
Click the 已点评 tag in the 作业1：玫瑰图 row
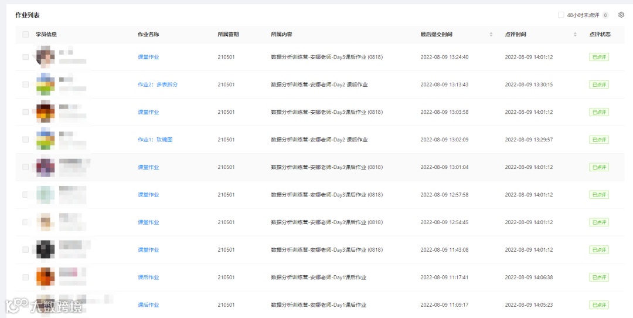click(x=598, y=140)
